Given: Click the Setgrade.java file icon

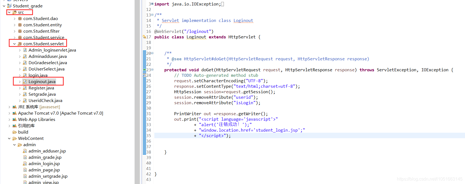Looking at the screenshot, I should [x=25, y=94].
